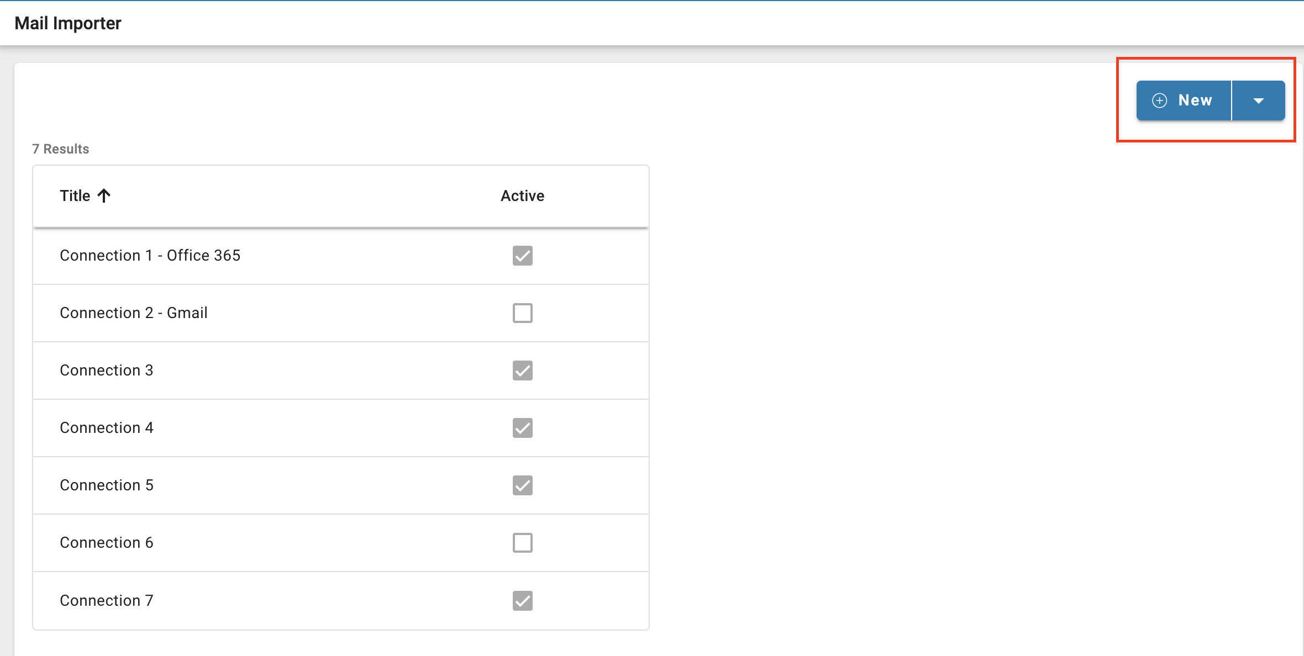Image resolution: width=1304 pixels, height=656 pixels.
Task: Sort connections by clicking the Title header
Action: click(76, 195)
